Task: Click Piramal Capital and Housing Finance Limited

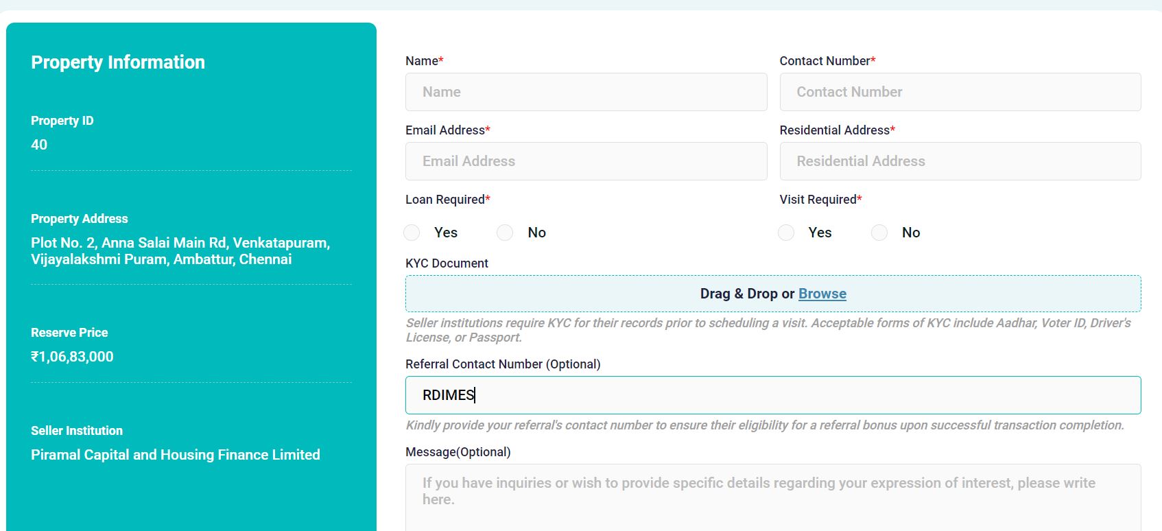Action: [176, 455]
